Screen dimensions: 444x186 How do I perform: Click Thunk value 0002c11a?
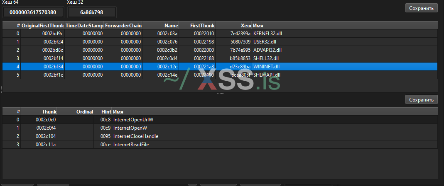(x=46, y=145)
